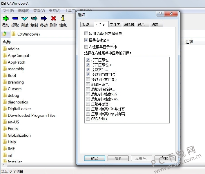205x174 pixels.
Task: Uncheck the 提取到当前目录 checkbox
Action: pos(88,74)
